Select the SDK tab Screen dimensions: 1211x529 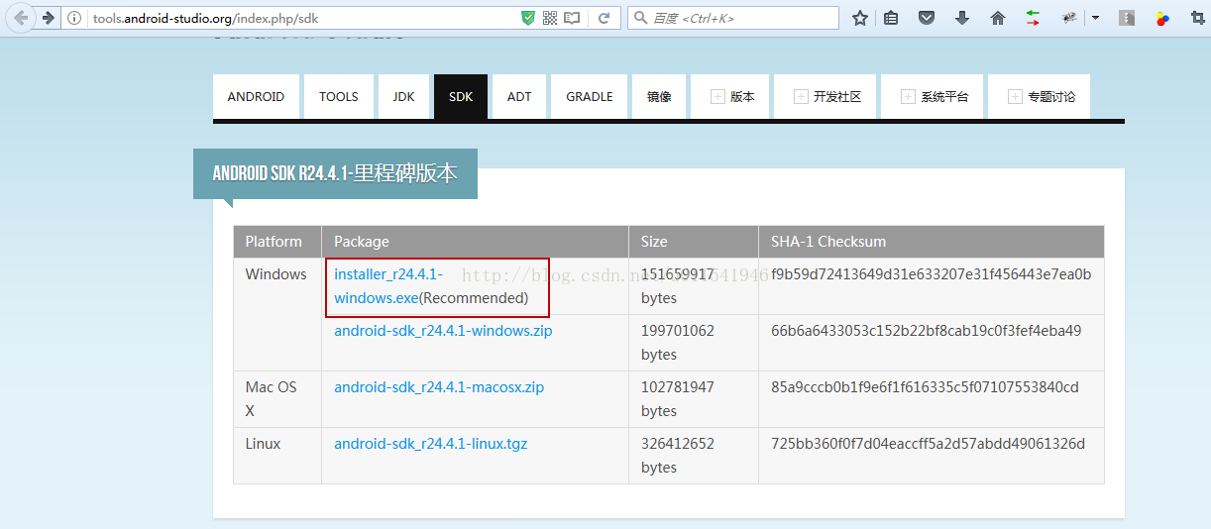click(x=461, y=97)
